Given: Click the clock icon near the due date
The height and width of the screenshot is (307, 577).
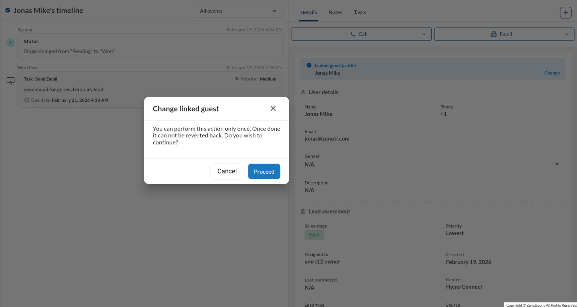Looking at the screenshot, I should pos(26,100).
